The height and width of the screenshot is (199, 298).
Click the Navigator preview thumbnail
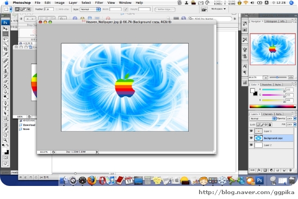pos(272,49)
